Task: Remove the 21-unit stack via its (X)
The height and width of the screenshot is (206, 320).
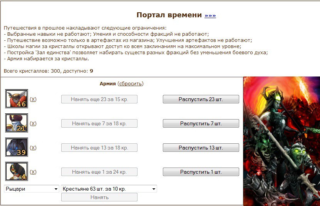Action: 33,123
